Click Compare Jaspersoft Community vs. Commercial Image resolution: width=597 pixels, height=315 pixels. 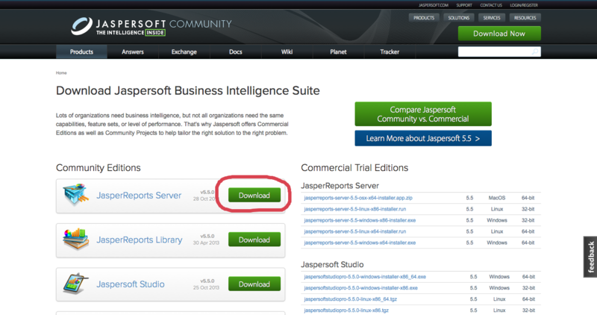pyautogui.click(x=423, y=114)
